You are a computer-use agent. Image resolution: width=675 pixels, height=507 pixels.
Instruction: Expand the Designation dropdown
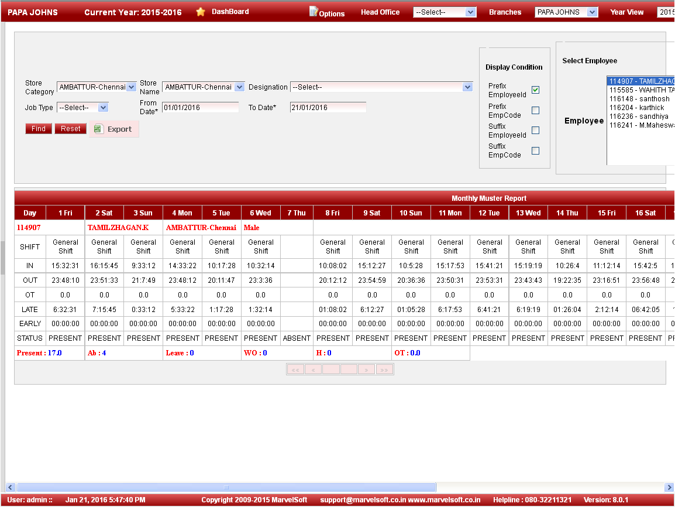467,87
